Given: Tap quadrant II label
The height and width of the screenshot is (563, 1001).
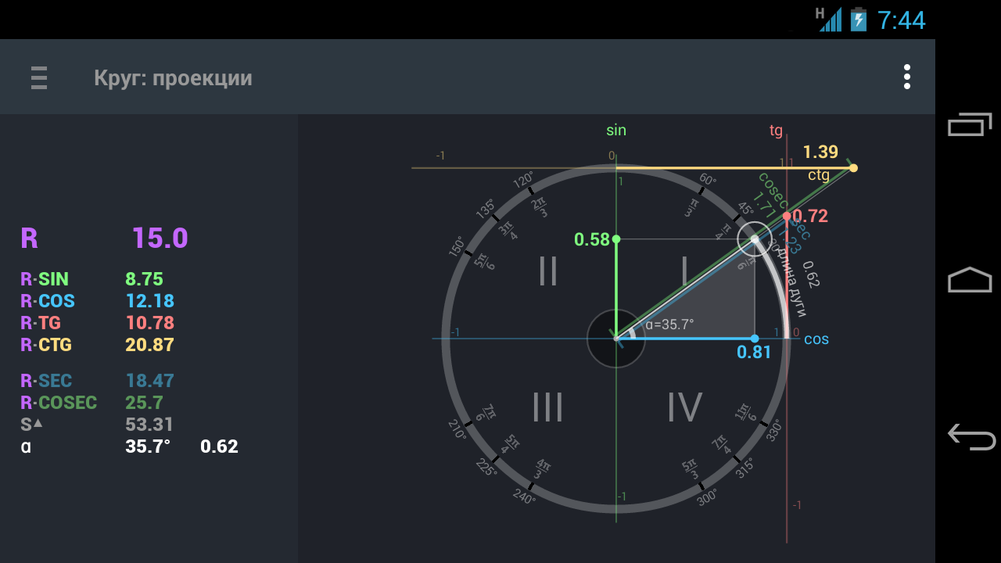Looking at the screenshot, I should point(548,271).
